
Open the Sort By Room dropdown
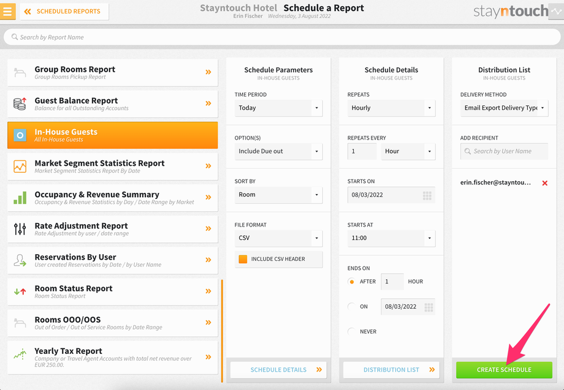point(278,195)
